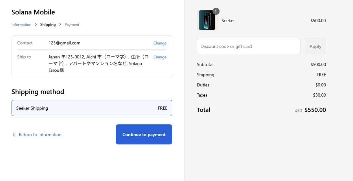Apply the discount code
353x181 pixels.
tap(315, 46)
